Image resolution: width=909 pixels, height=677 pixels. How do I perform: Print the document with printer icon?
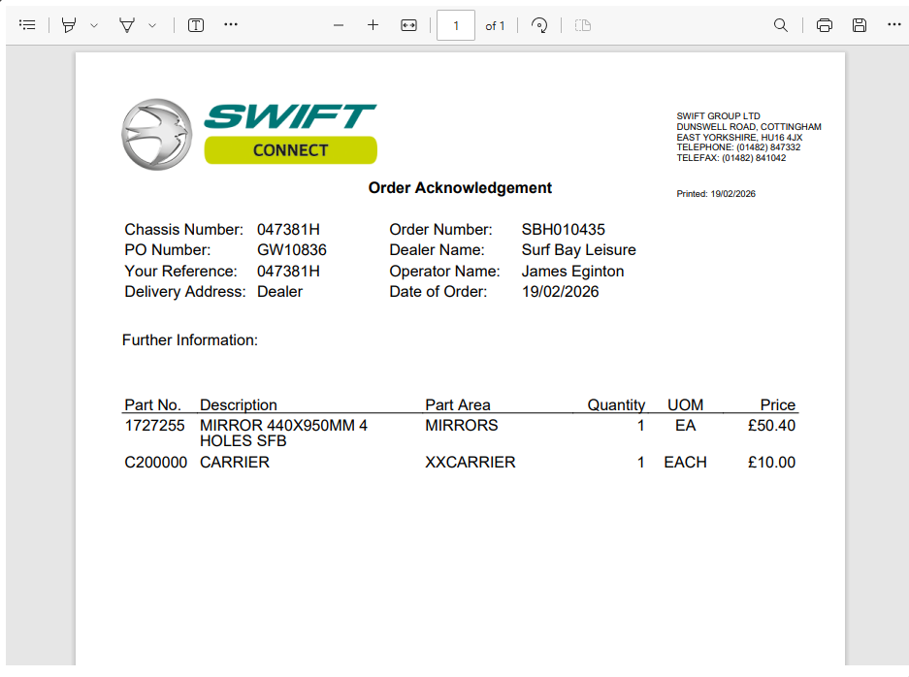(825, 25)
